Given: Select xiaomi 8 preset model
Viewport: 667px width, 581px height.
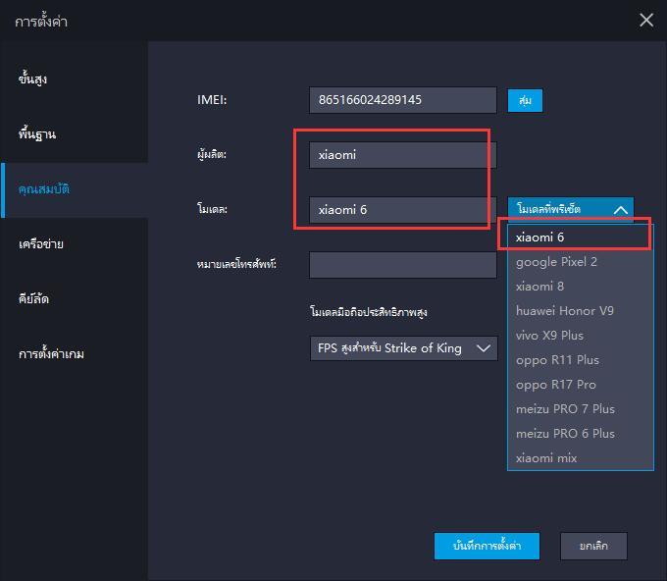Looking at the screenshot, I should pos(581,287).
